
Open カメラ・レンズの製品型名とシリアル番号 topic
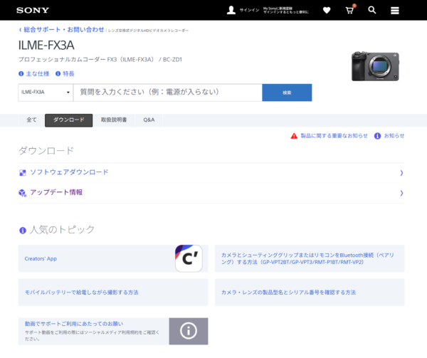[x=310, y=293]
